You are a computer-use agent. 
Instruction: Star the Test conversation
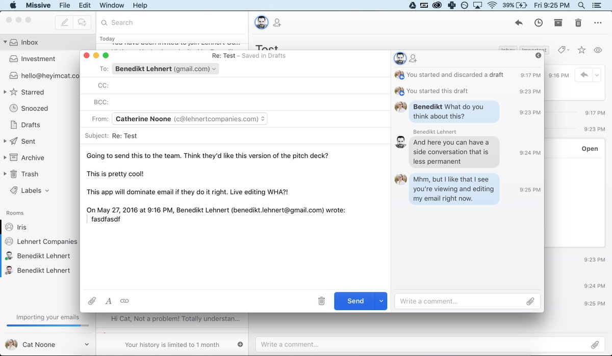pyautogui.click(x=581, y=50)
